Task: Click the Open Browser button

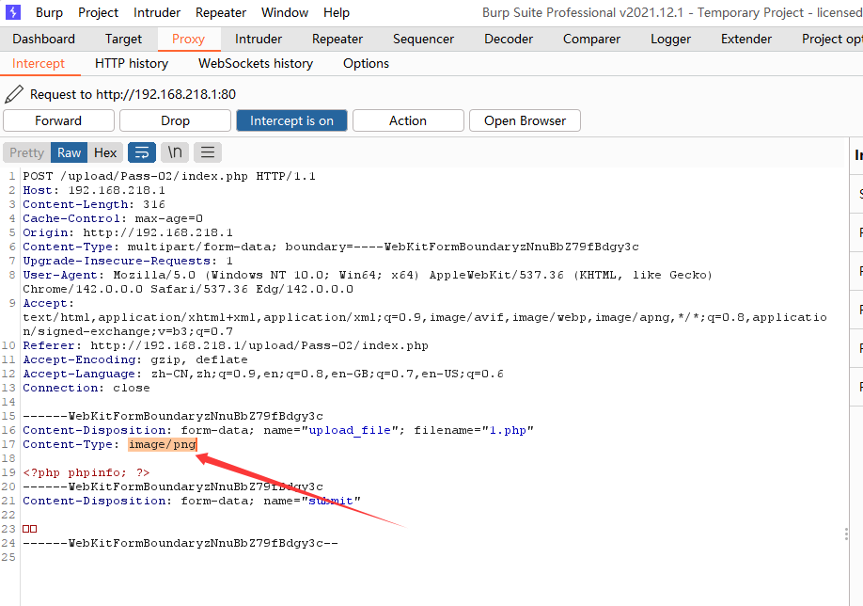Action: point(526,120)
